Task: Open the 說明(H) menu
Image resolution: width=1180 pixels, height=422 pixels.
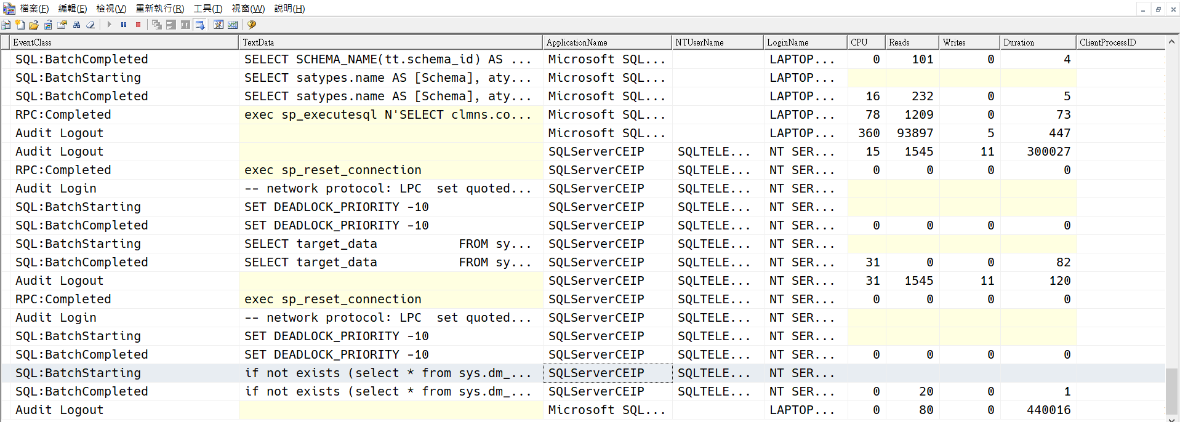Action: point(289,9)
